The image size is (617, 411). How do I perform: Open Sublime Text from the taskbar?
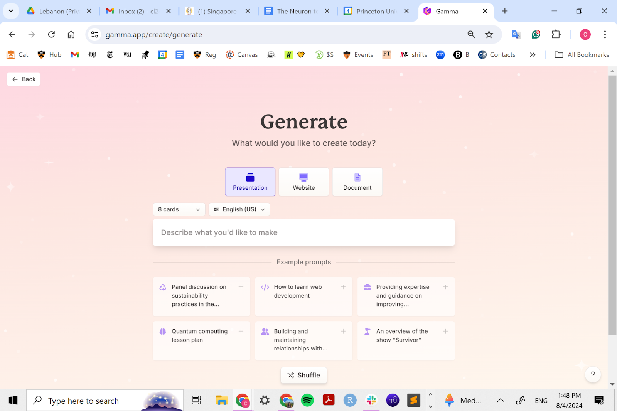click(414, 401)
